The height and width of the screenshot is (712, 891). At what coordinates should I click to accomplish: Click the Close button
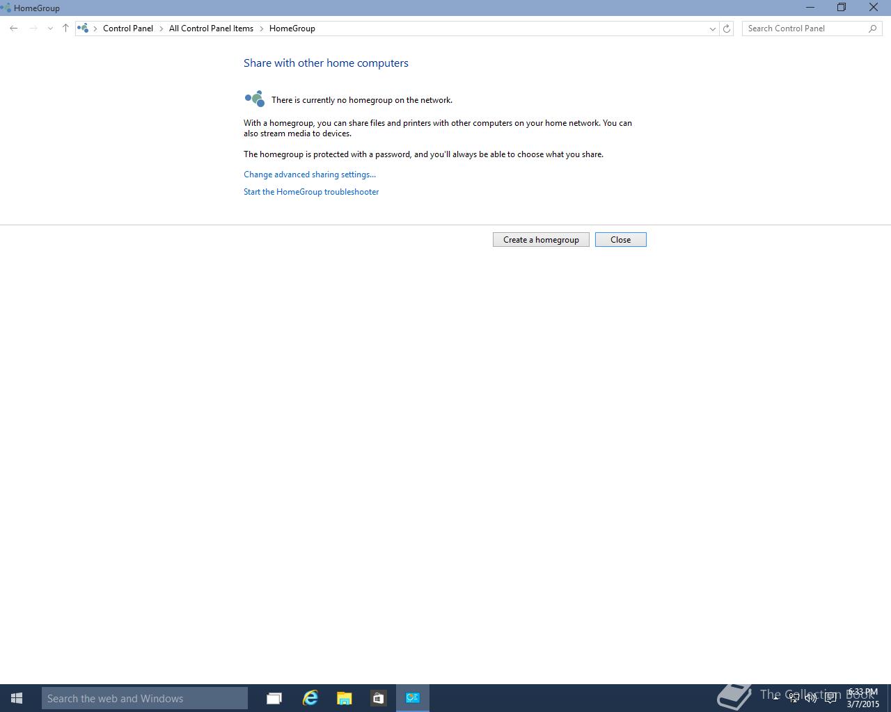pos(621,239)
